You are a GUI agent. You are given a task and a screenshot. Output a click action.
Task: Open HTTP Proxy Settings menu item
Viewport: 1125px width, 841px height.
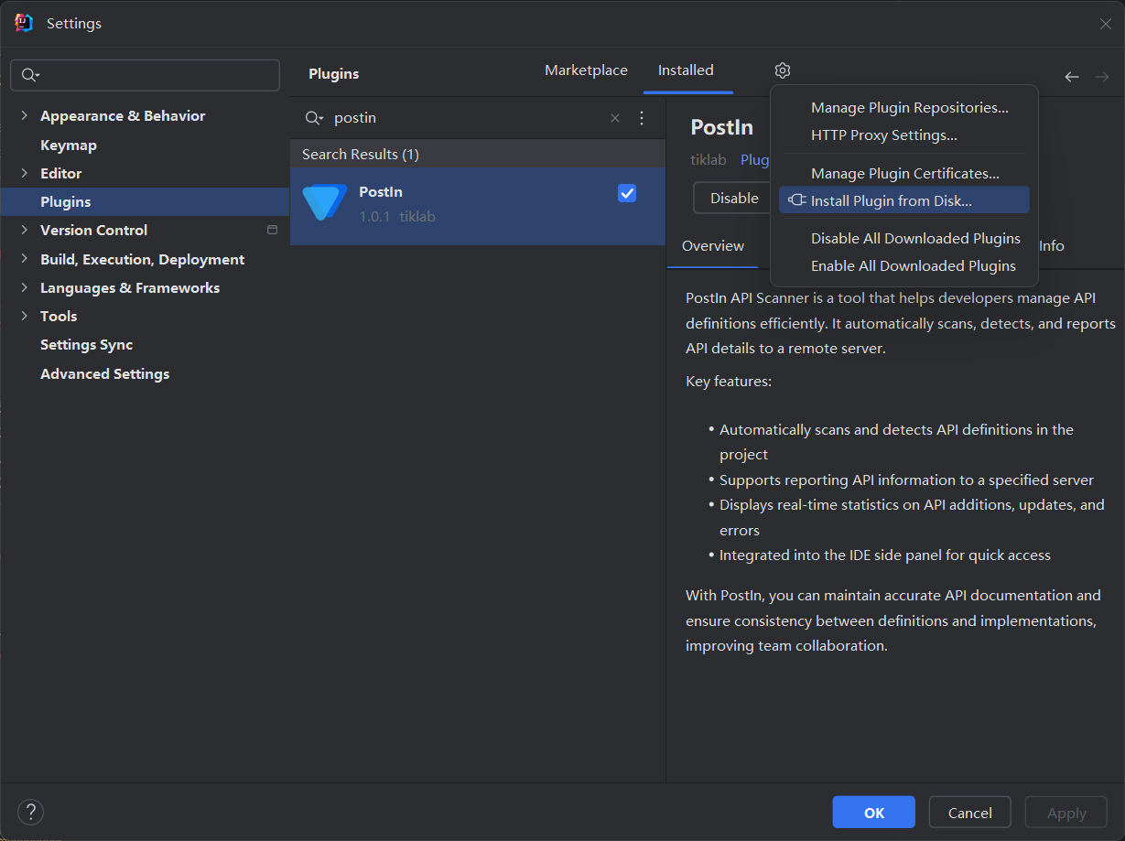click(x=904, y=135)
